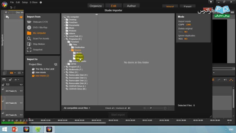Set Import mode to COPY

tap(181, 25)
